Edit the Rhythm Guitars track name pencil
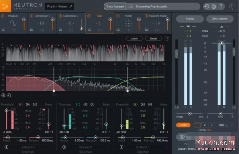 pyautogui.click(x=71, y=6)
